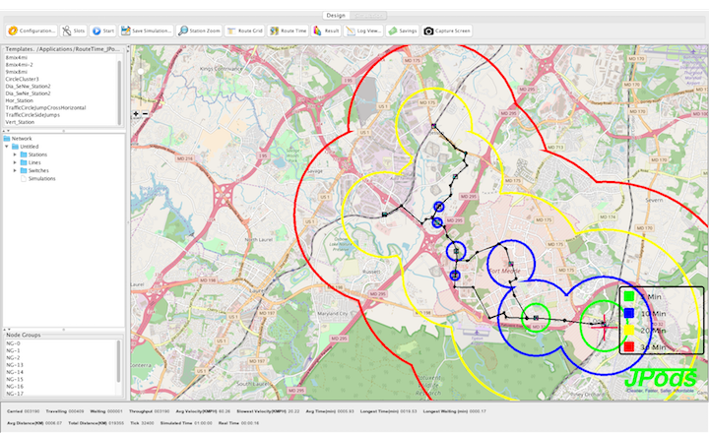Open the Result view
Viewport: 709px width, 433px height.
[x=327, y=31]
